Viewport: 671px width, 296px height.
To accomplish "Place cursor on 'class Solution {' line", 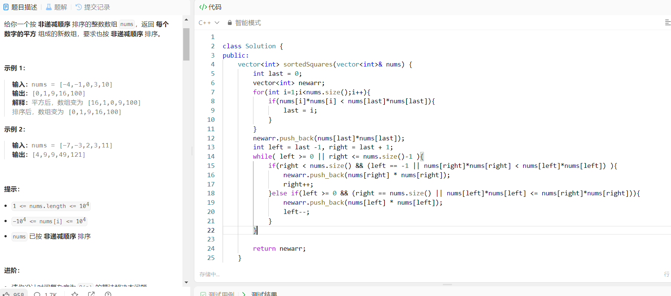I will 253,46.
